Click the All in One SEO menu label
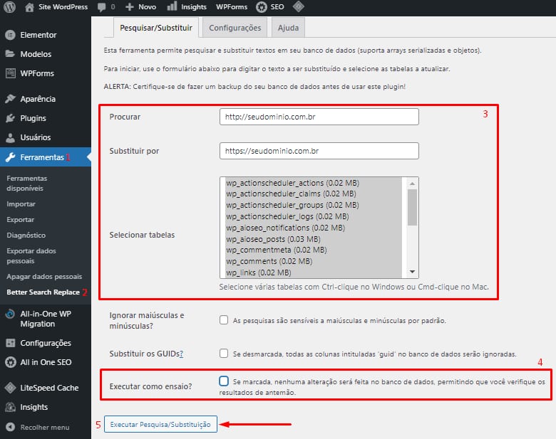The image size is (556, 439). 46,362
